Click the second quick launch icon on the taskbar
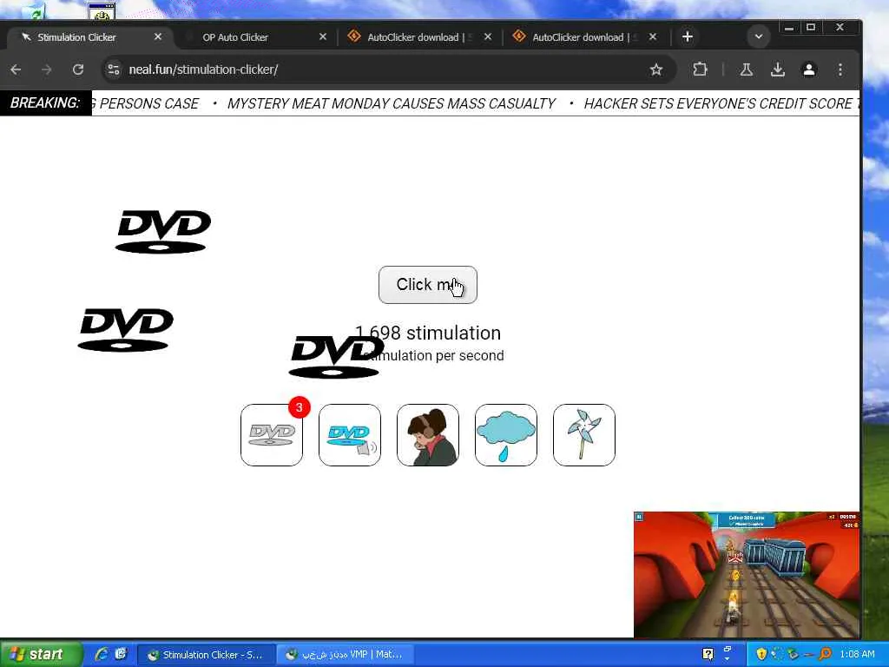Viewport: 889px width, 667px height. 121,654
